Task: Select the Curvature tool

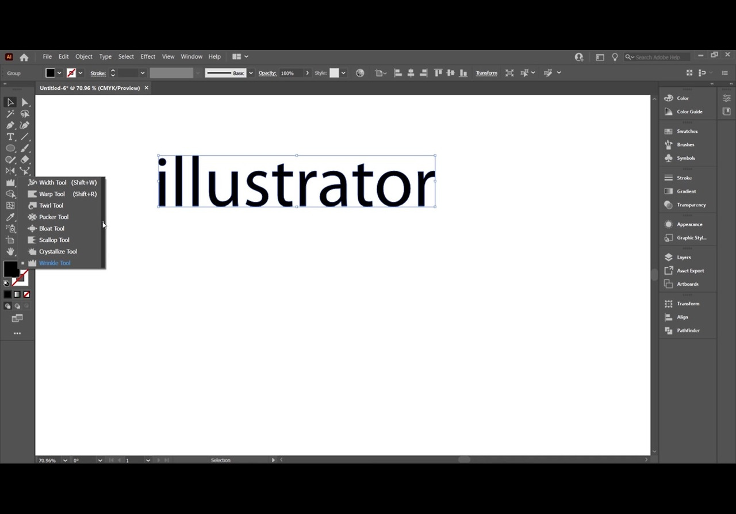Action: click(25, 125)
